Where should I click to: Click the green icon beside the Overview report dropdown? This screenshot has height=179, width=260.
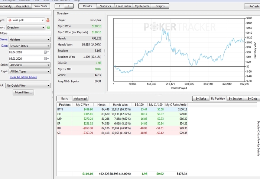click(x=48, y=27)
